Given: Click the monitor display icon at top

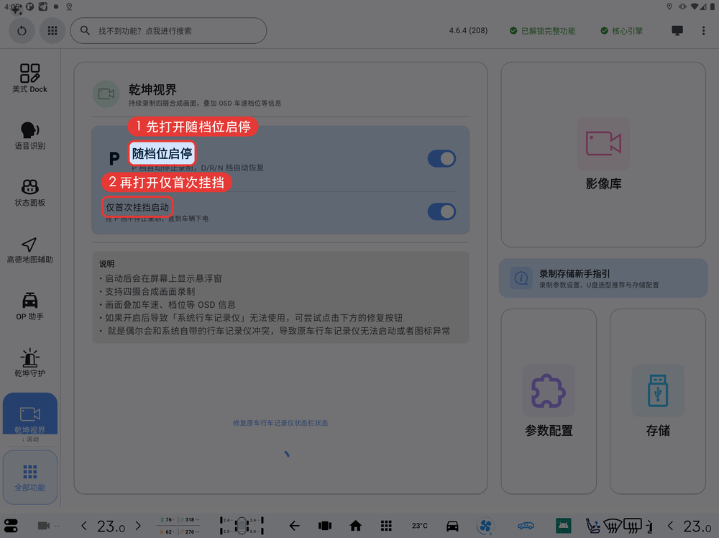Looking at the screenshot, I should [x=677, y=30].
